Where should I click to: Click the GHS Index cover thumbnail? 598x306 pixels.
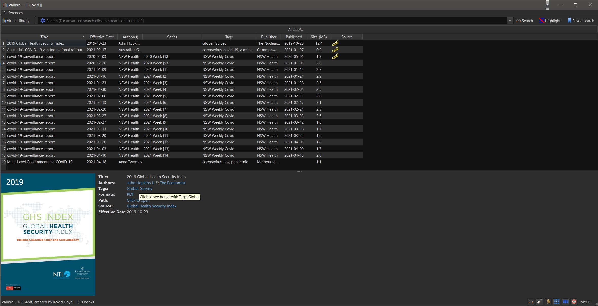tap(48, 235)
